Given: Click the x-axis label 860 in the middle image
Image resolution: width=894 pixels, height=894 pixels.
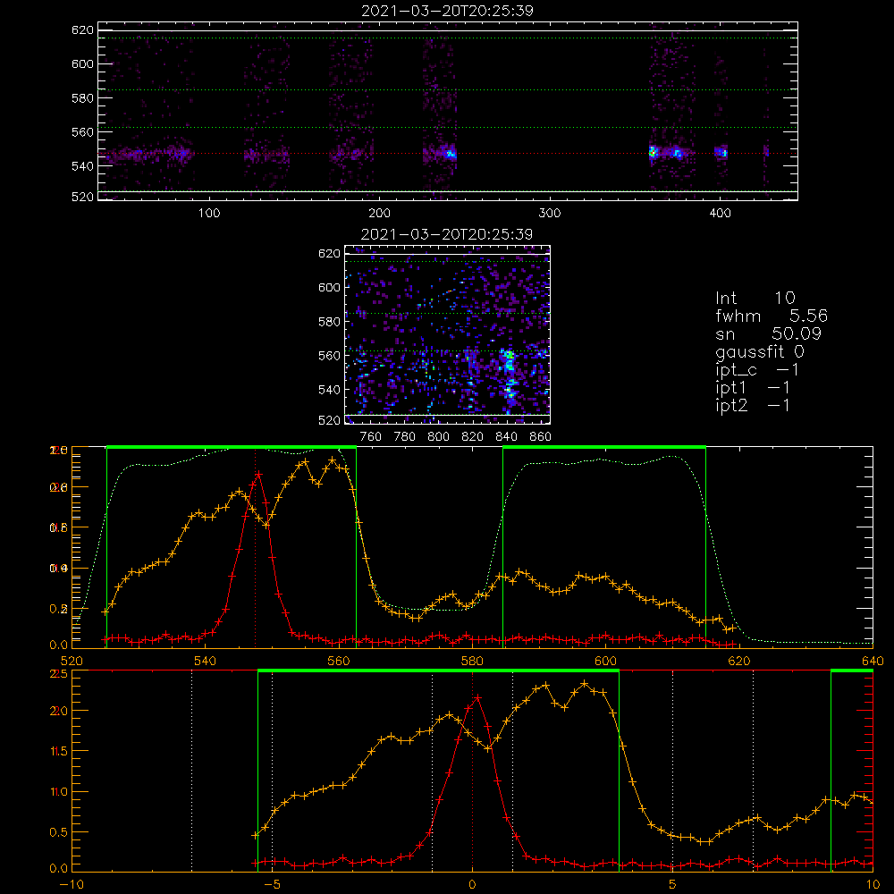Looking at the screenshot, I should (x=541, y=437).
